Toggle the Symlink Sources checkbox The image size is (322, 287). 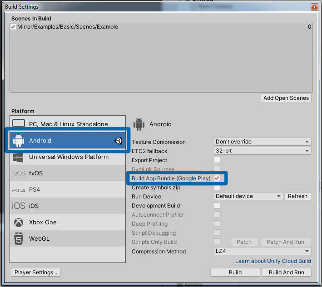(x=217, y=168)
